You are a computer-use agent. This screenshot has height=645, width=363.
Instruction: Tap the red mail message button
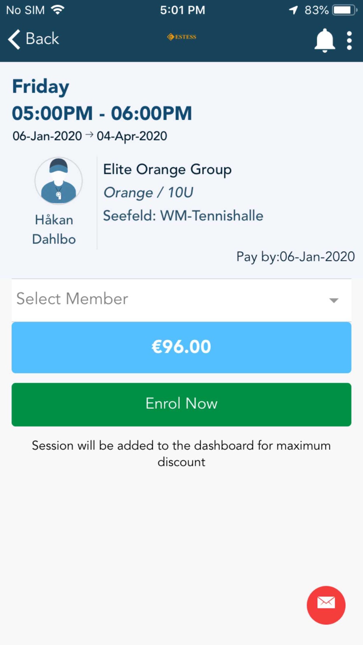(x=326, y=605)
